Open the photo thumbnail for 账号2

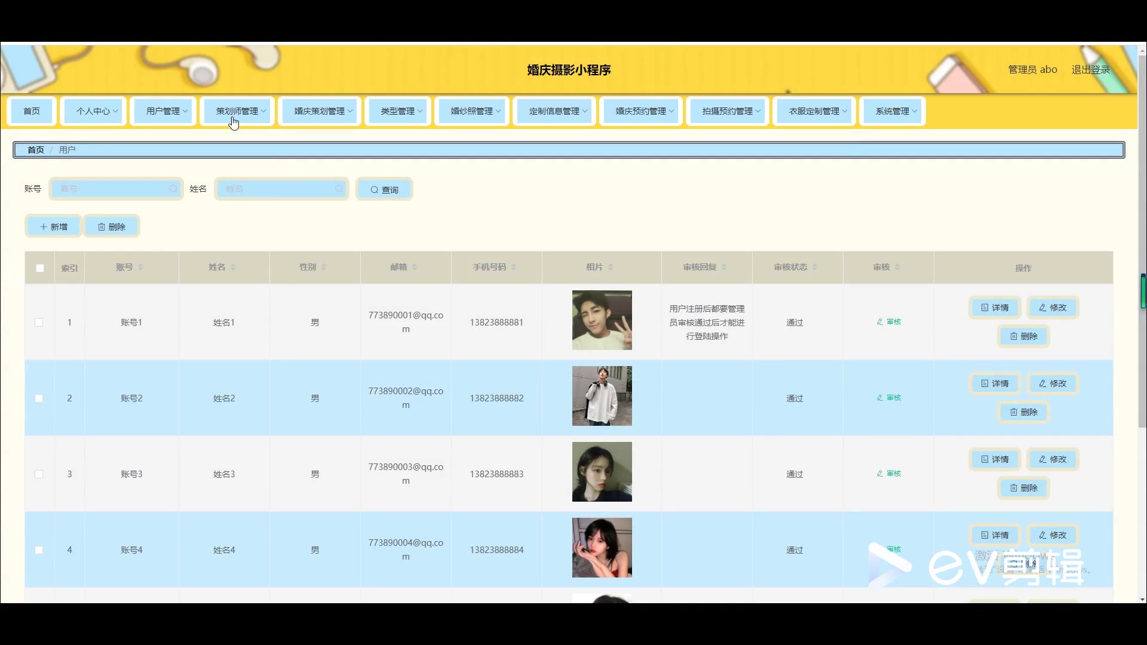[602, 396]
